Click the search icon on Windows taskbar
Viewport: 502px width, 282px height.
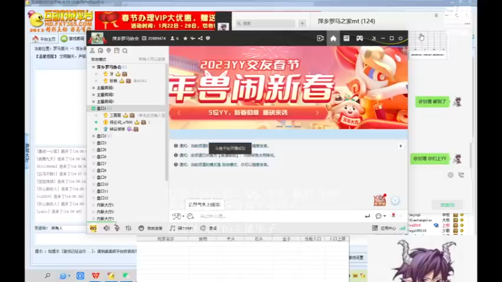tap(48, 275)
